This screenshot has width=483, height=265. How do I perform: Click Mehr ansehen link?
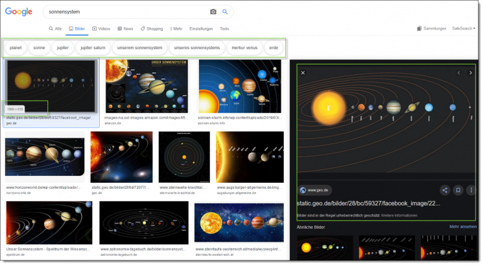click(463, 227)
